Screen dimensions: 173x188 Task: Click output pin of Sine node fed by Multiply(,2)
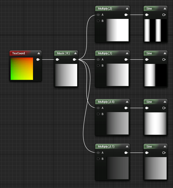[x=164, y=15]
